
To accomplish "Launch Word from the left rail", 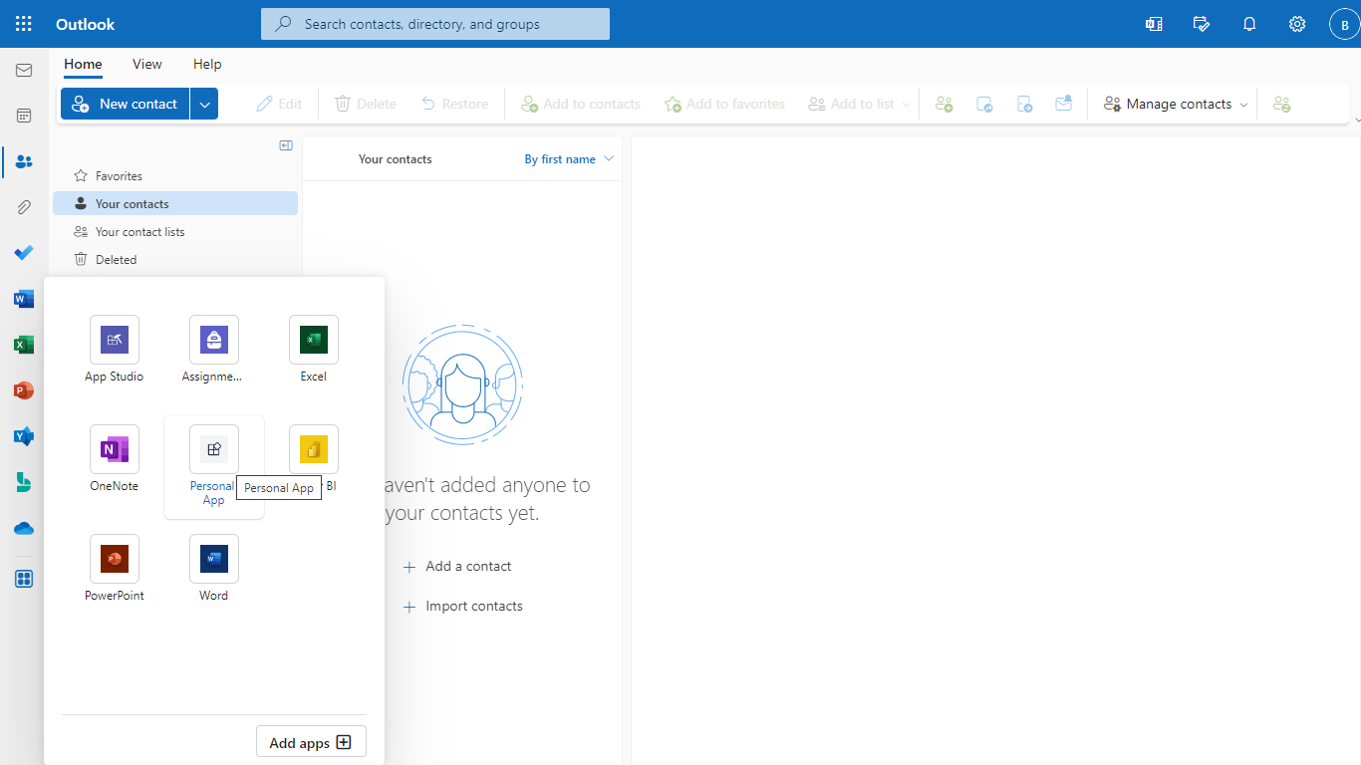I will click(24, 299).
